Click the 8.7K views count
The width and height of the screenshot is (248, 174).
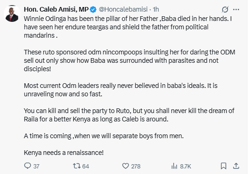pyautogui.click(x=185, y=167)
